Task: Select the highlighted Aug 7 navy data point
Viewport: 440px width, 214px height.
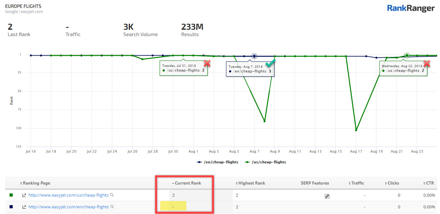Action: 254,56
